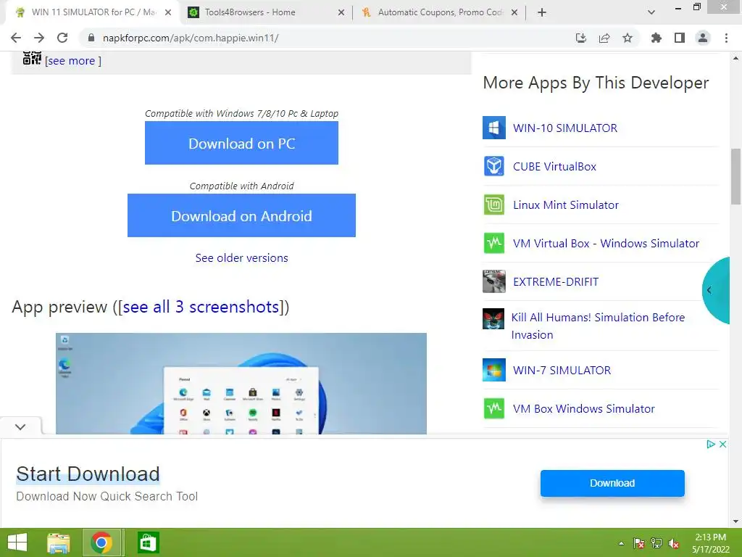Viewport: 742px width, 557px height.
Task: Click the AdChoices icon on the ad
Action: click(x=710, y=445)
